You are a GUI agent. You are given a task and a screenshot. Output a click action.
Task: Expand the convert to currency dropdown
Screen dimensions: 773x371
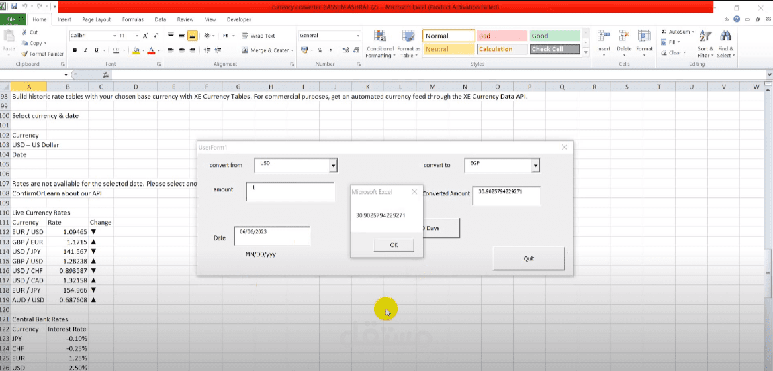tap(535, 166)
